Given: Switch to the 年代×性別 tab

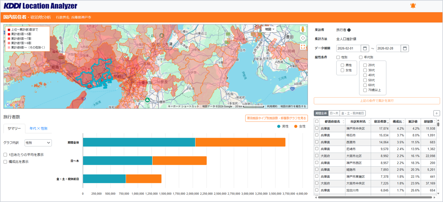Looking at the screenshot, I should [38, 128].
